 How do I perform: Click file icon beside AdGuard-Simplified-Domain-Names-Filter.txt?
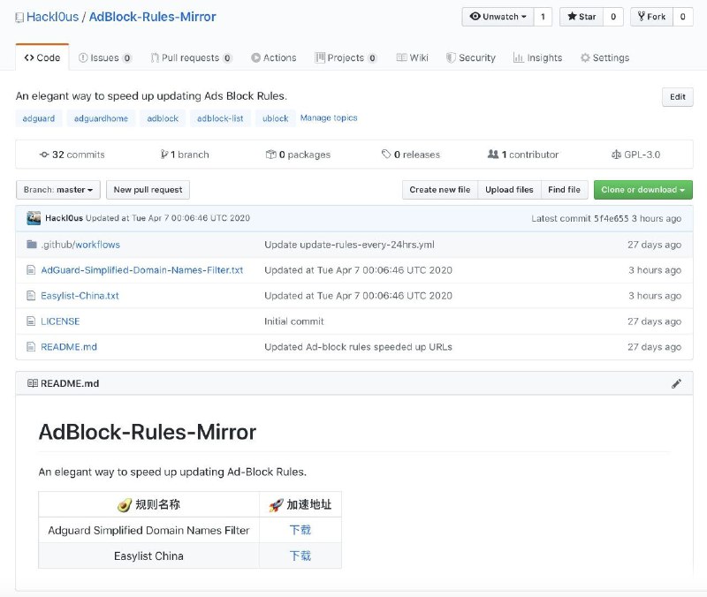pyautogui.click(x=31, y=270)
